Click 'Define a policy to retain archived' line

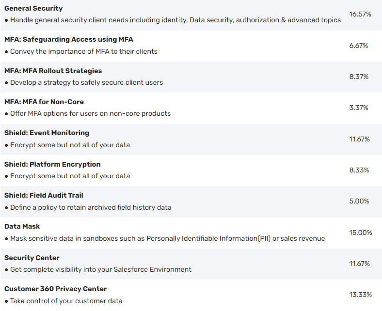[88, 207]
